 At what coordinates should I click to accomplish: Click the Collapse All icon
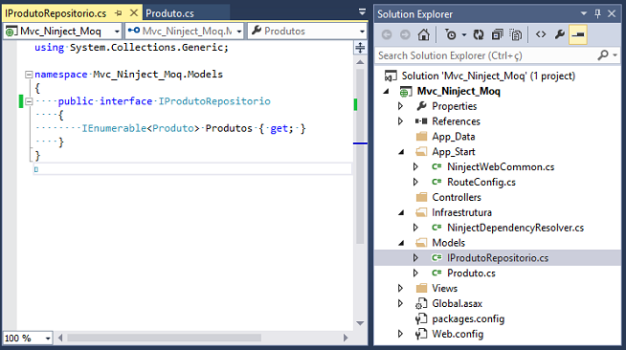(498, 35)
